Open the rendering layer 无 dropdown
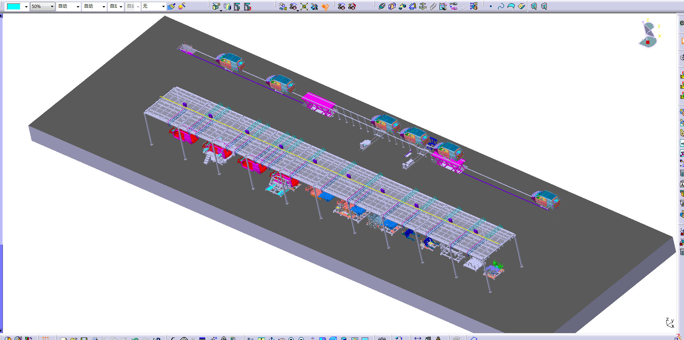 153,6
